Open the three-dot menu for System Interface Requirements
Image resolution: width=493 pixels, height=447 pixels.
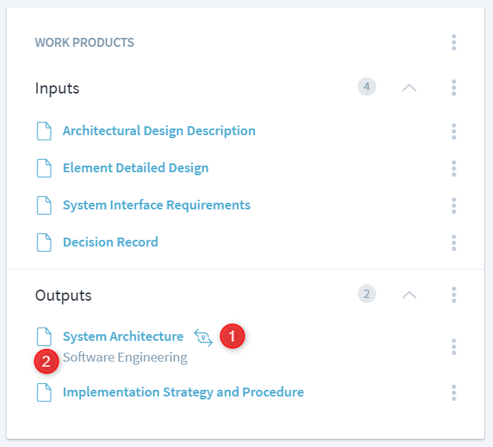click(x=454, y=206)
